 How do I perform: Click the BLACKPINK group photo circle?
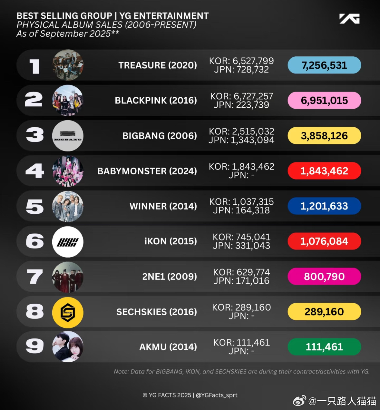pyautogui.click(x=68, y=100)
